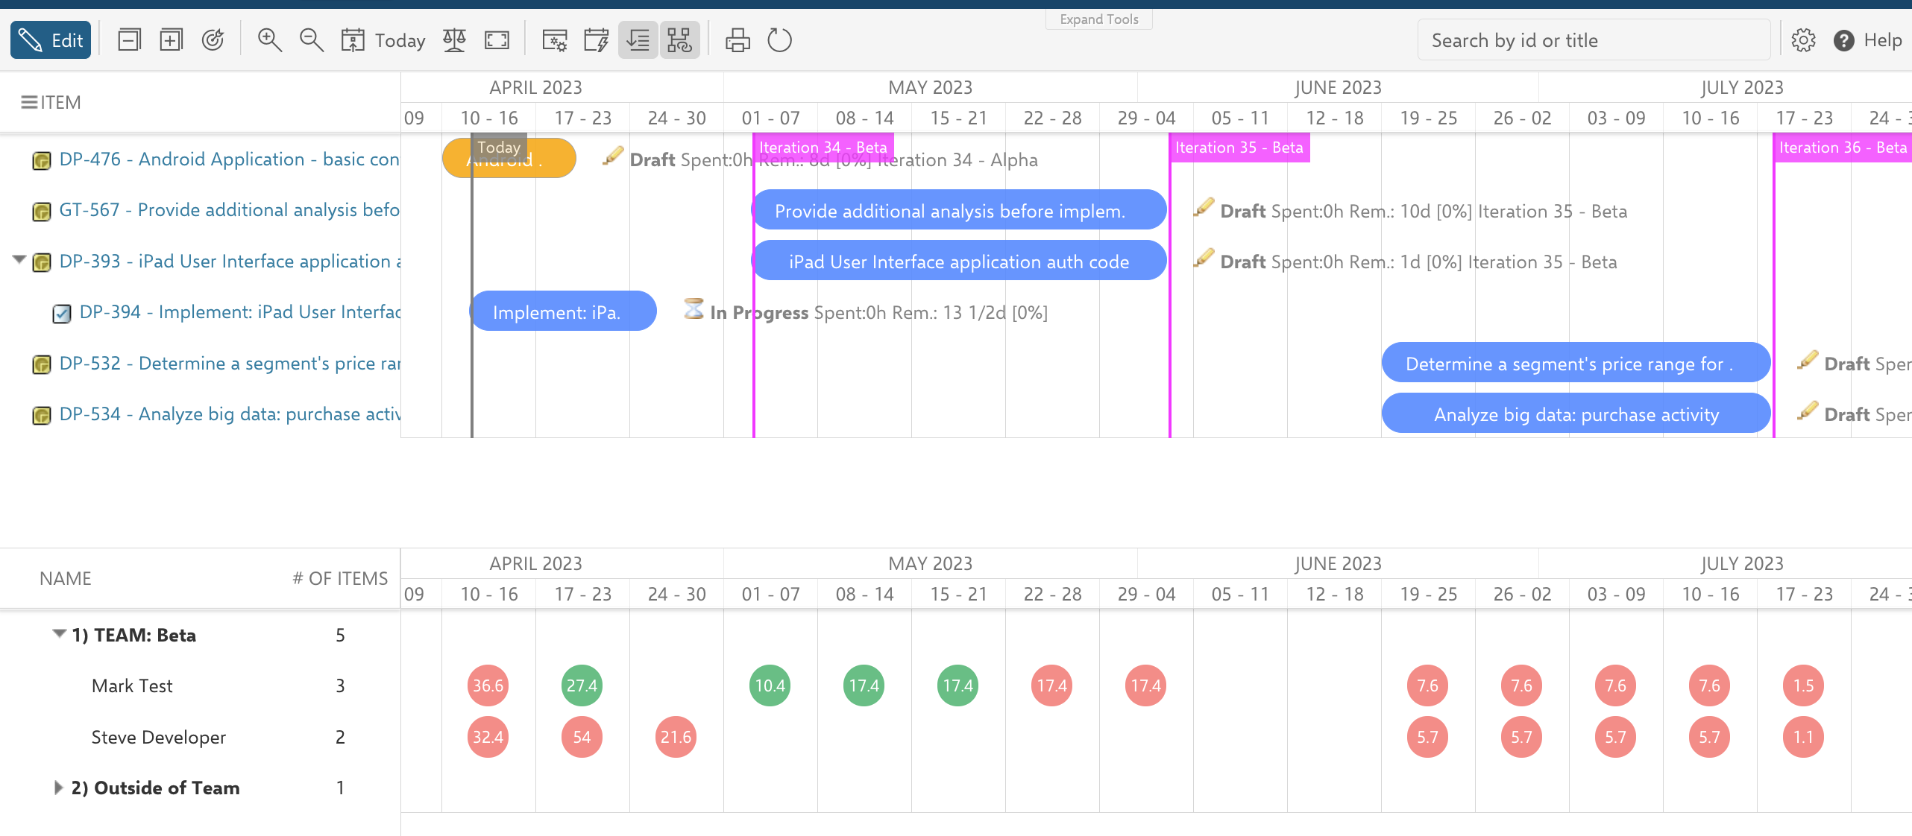The width and height of the screenshot is (1912, 836).
Task: Open the DP-476 Android Application link
Action: coord(228,159)
